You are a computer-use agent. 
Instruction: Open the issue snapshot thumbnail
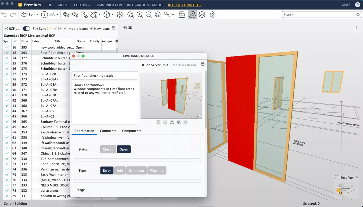171,96
